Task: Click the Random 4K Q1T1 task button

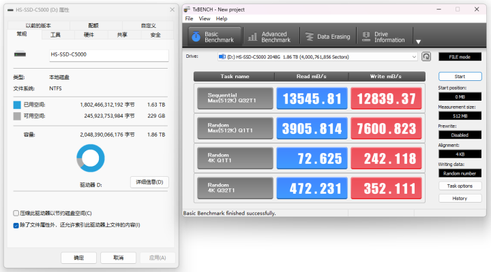Action: [x=235, y=158]
